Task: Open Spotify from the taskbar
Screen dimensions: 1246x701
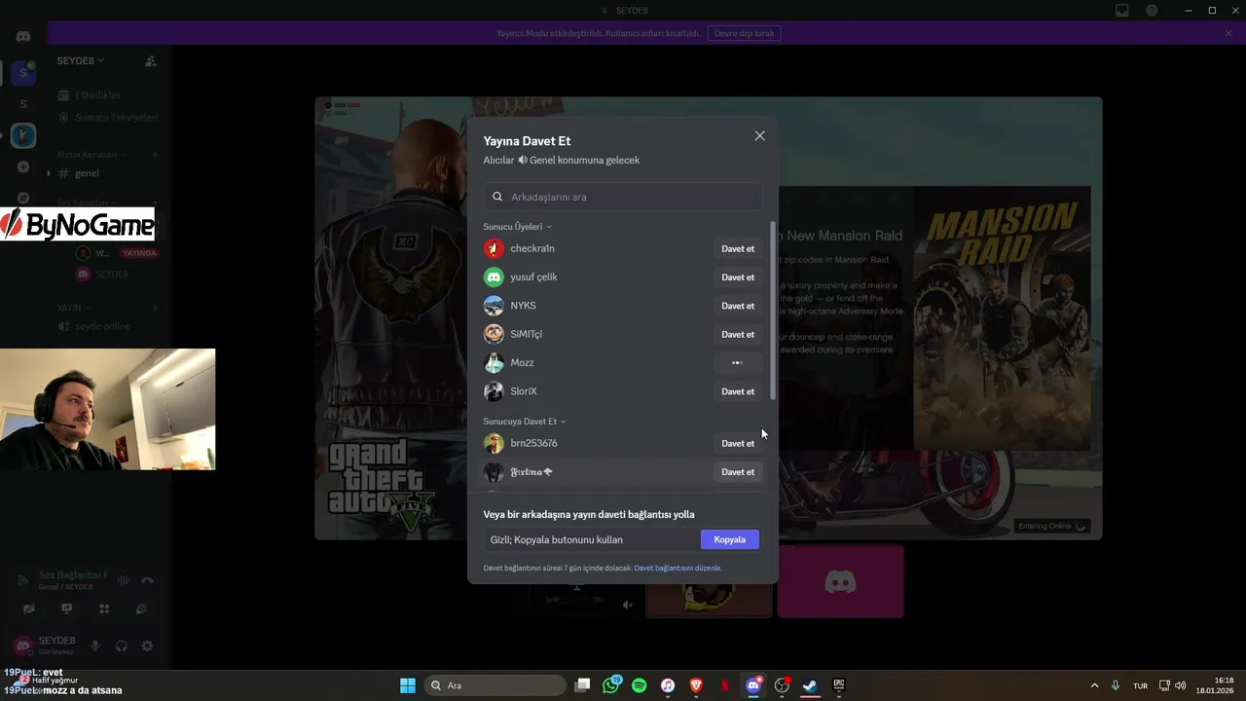Action: pos(640,685)
